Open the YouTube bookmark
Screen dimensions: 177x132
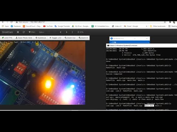click(48, 26)
